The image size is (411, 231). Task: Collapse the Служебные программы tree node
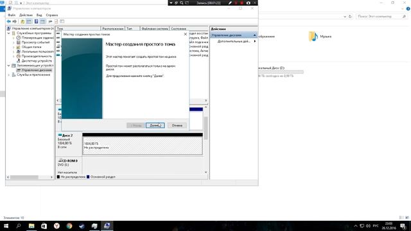coord(8,33)
